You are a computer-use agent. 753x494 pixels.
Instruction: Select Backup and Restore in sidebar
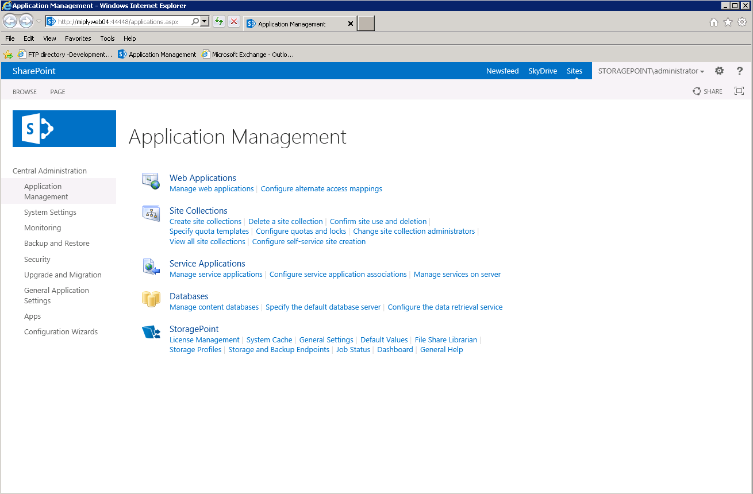(57, 243)
